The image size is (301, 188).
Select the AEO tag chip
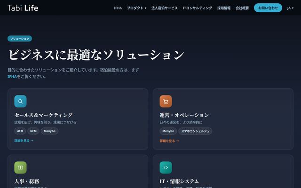click(20, 131)
